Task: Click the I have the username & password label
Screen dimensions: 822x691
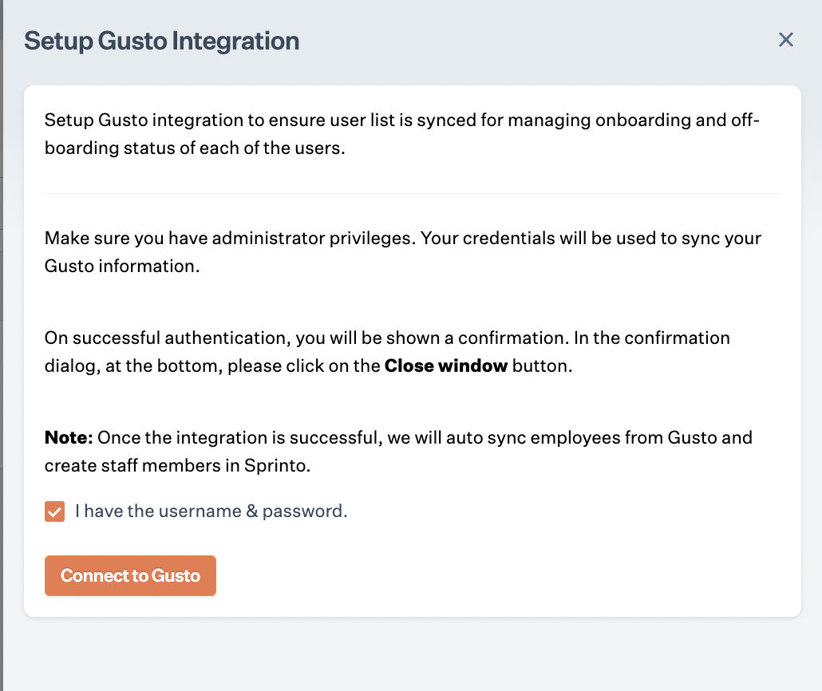Action: tap(211, 511)
